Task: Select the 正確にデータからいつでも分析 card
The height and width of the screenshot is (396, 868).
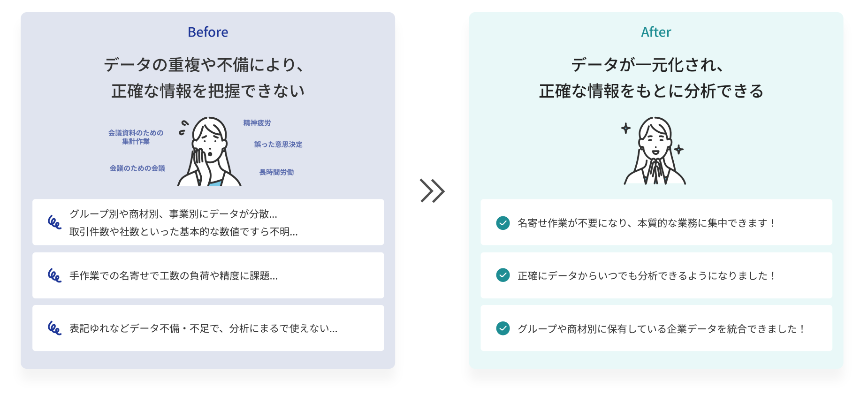Action: (656, 275)
